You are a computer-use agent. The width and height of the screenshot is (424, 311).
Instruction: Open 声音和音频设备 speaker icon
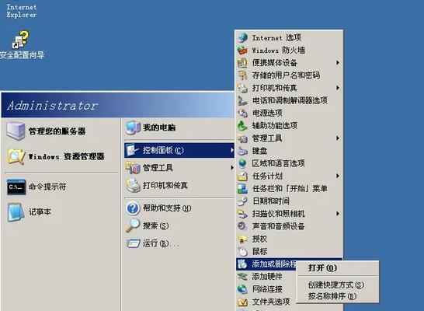tap(242, 226)
